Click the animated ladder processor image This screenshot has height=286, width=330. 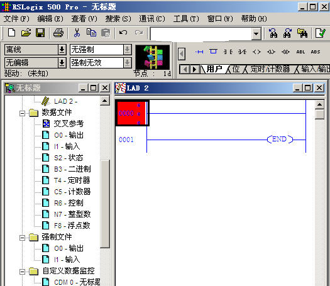coord(152,57)
